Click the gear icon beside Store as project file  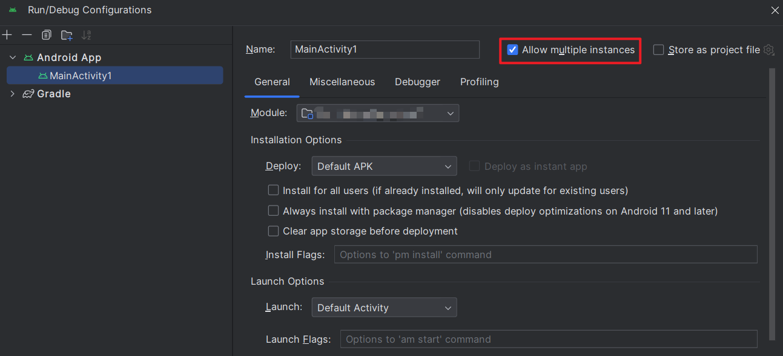pyautogui.click(x=768, y=50)
